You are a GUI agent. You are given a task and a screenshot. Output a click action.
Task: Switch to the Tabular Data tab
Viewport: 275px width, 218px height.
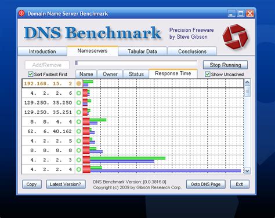[142, 51]
